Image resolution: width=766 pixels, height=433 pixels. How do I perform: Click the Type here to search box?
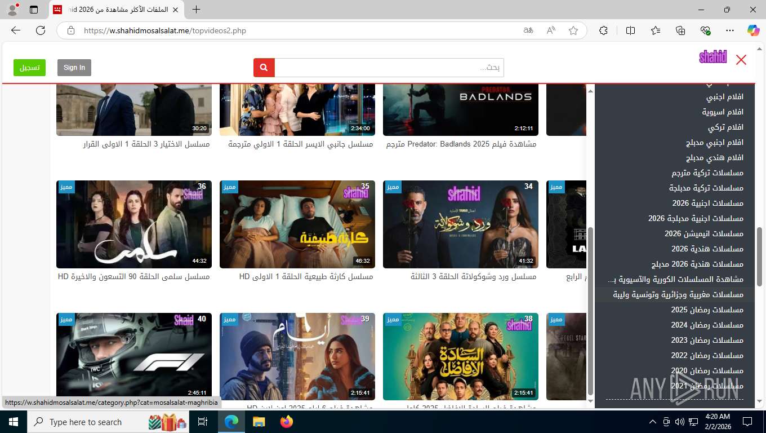pos(107,422)
